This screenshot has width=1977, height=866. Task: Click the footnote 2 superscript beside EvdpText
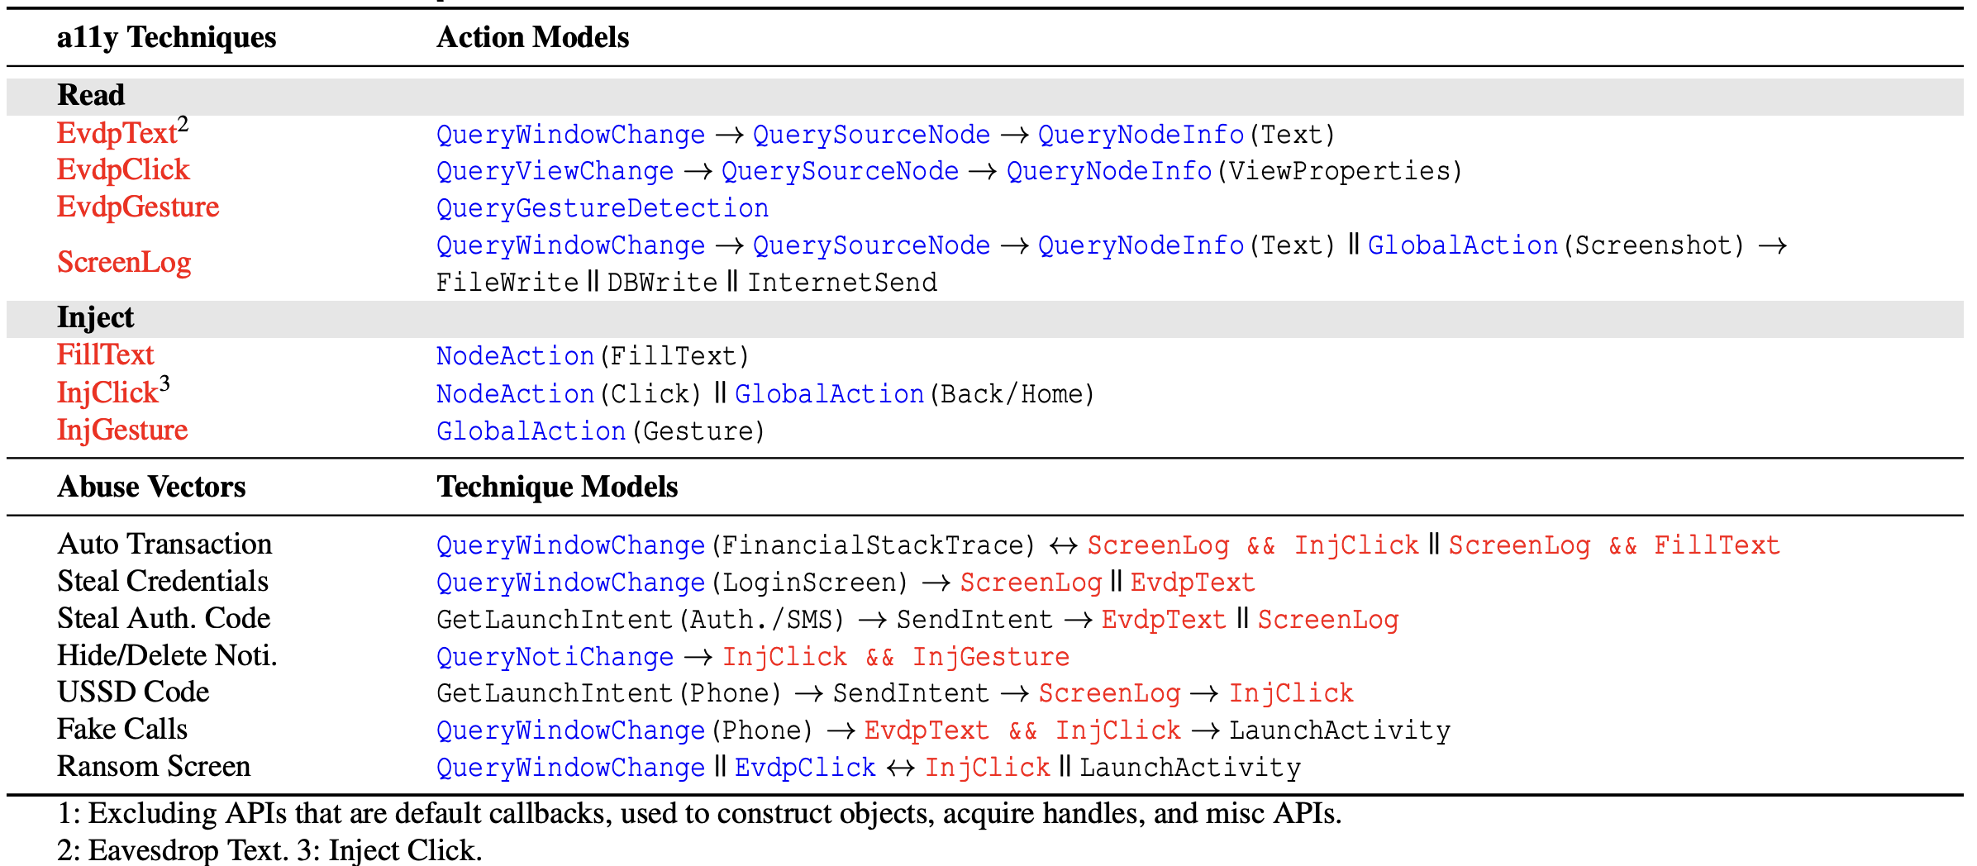tap(183, 124)
